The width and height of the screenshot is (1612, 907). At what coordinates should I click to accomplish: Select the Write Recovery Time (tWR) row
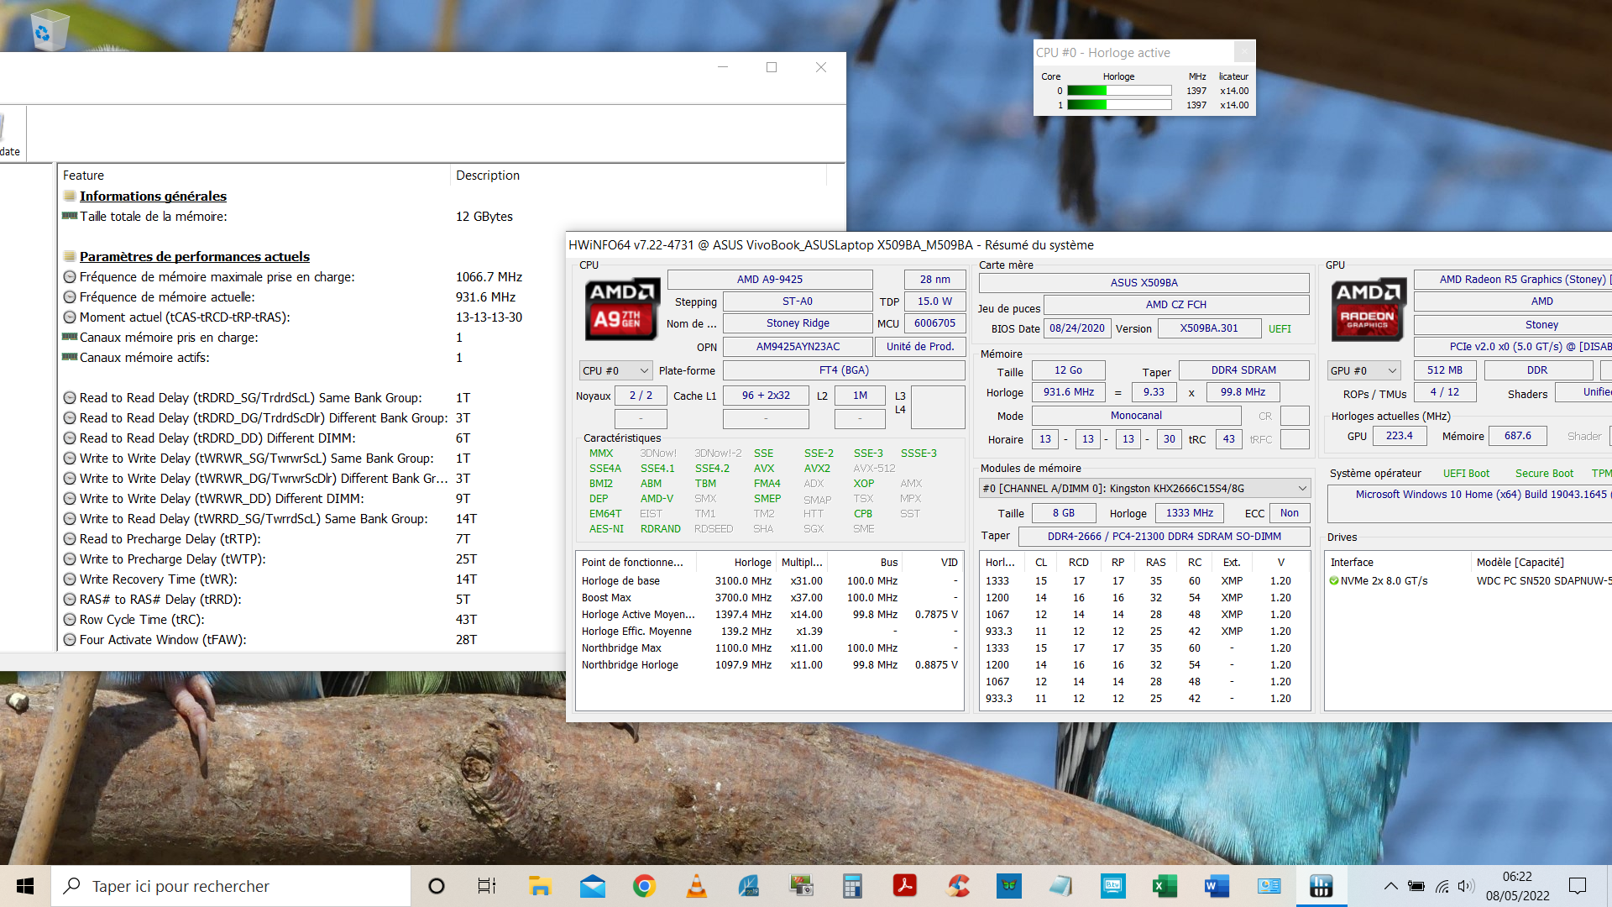(312, 579)
